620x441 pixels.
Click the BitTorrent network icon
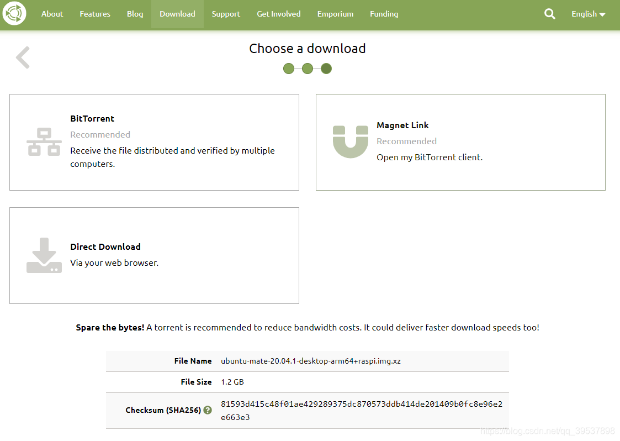click(44, 141)
